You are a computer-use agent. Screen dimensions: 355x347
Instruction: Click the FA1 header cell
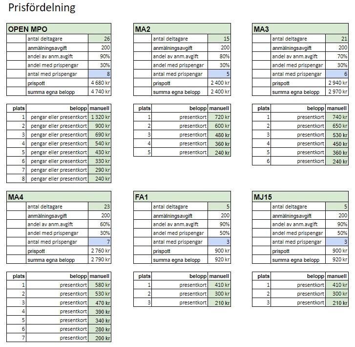click(x=182, y=197)
